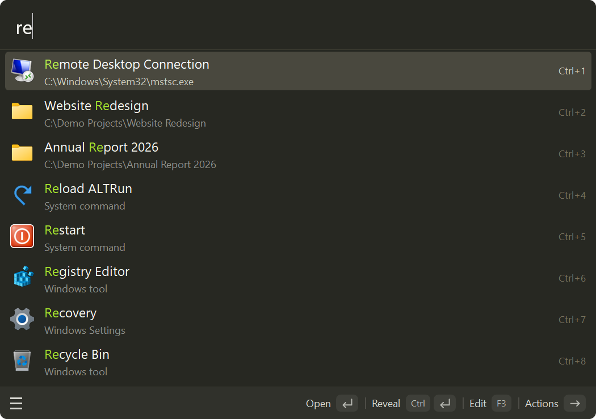The width and height of the screenshot is (596, 419).
Task: Click the Enter key icon beside Open
Action: point(347,404)
